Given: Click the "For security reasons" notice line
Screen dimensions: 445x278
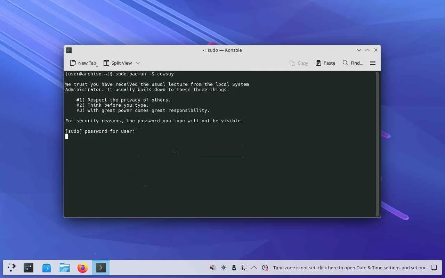Looking at the screenshot, I should click(x=154, y=121).
